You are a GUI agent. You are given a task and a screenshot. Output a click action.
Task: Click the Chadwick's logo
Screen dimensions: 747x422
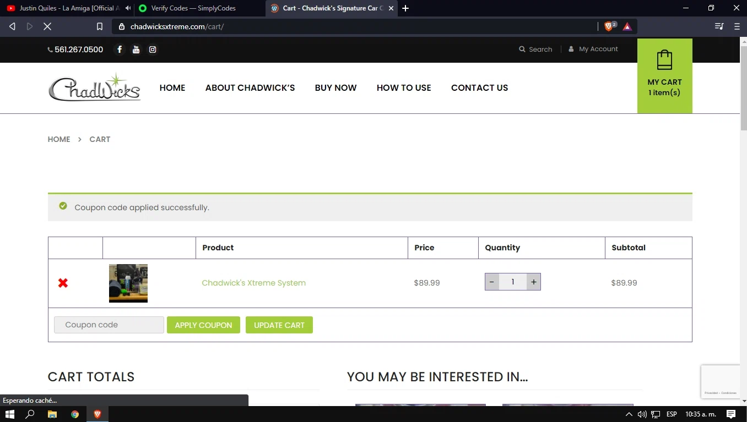pyautogui.click(x=95, y=87)
